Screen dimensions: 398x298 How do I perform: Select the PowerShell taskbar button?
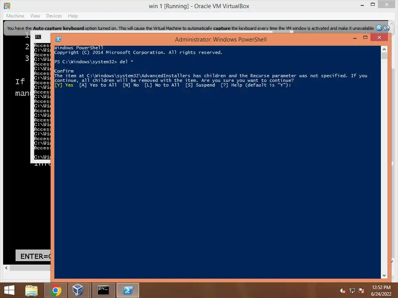point(127,290)
